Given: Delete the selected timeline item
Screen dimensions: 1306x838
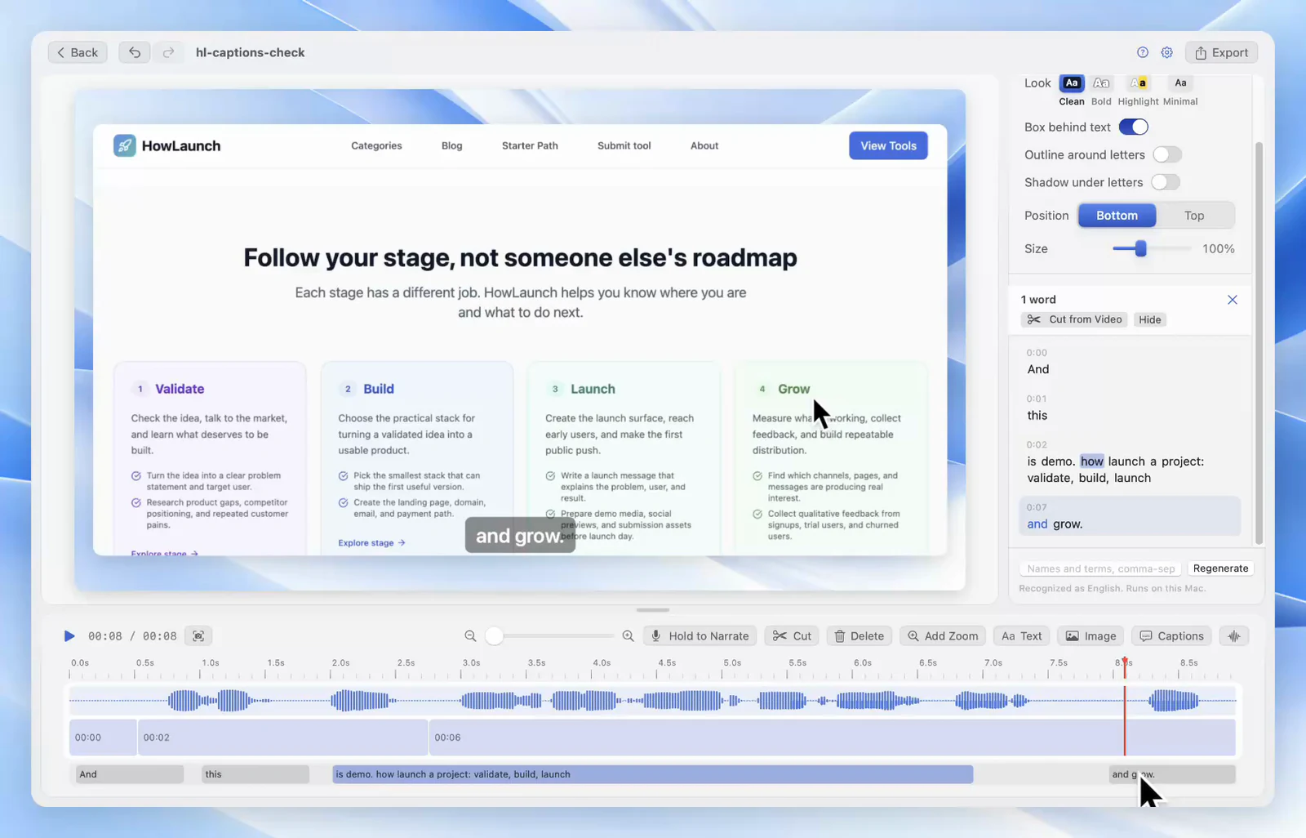Looking at the screenshot, I should [860, 636].
